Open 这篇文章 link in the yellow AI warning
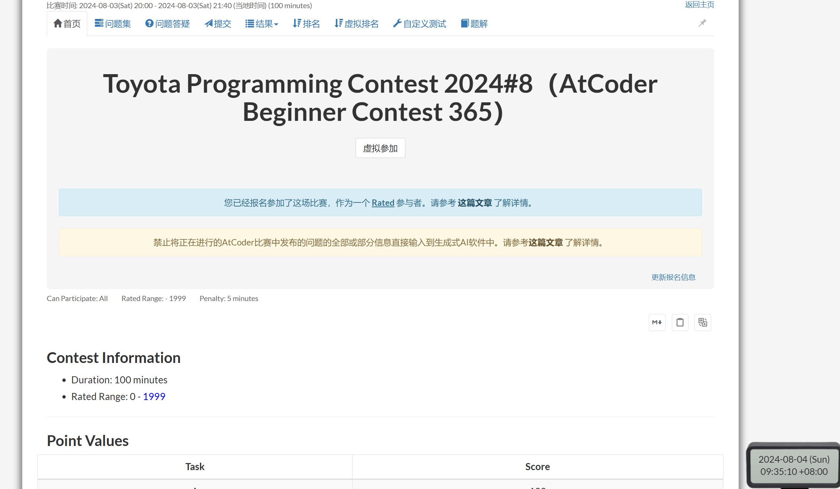 pos(546,243)
